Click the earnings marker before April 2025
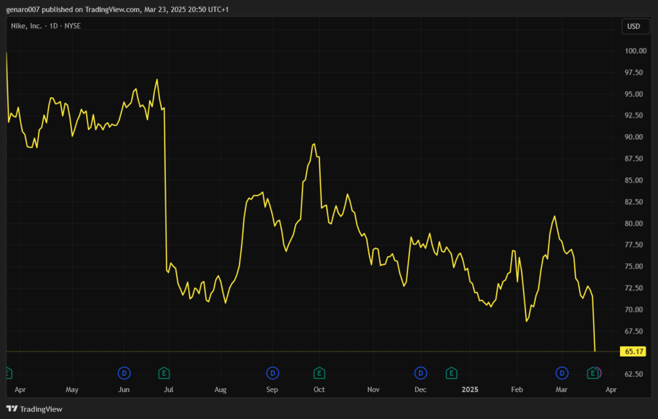This screenshot has width=658, height=419. (x=594, y=373)
